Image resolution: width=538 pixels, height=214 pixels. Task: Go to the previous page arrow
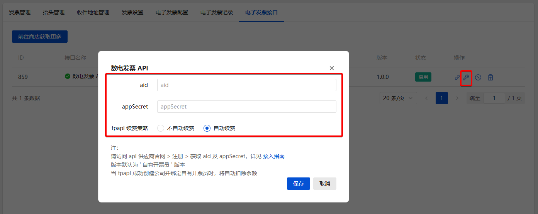tap(426, 98)
